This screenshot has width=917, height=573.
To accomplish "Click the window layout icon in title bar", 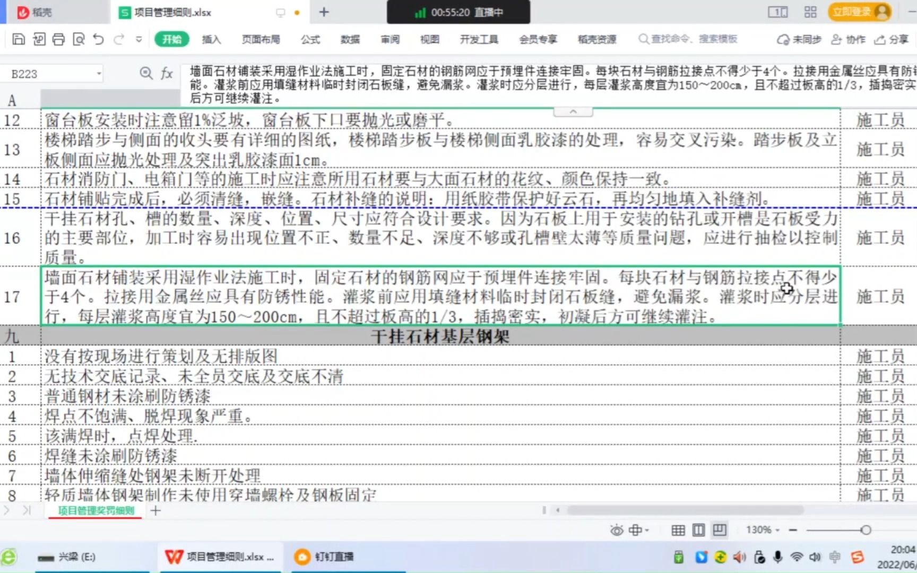I will (x=778, y=12).
